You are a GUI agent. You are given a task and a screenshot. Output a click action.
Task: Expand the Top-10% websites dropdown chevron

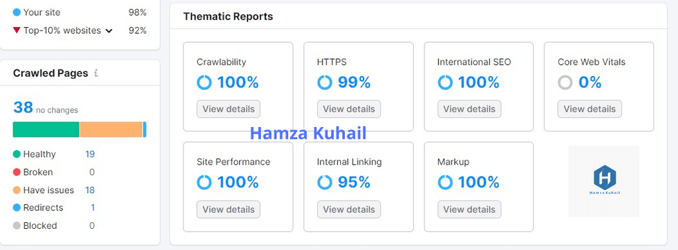(109, 31)
